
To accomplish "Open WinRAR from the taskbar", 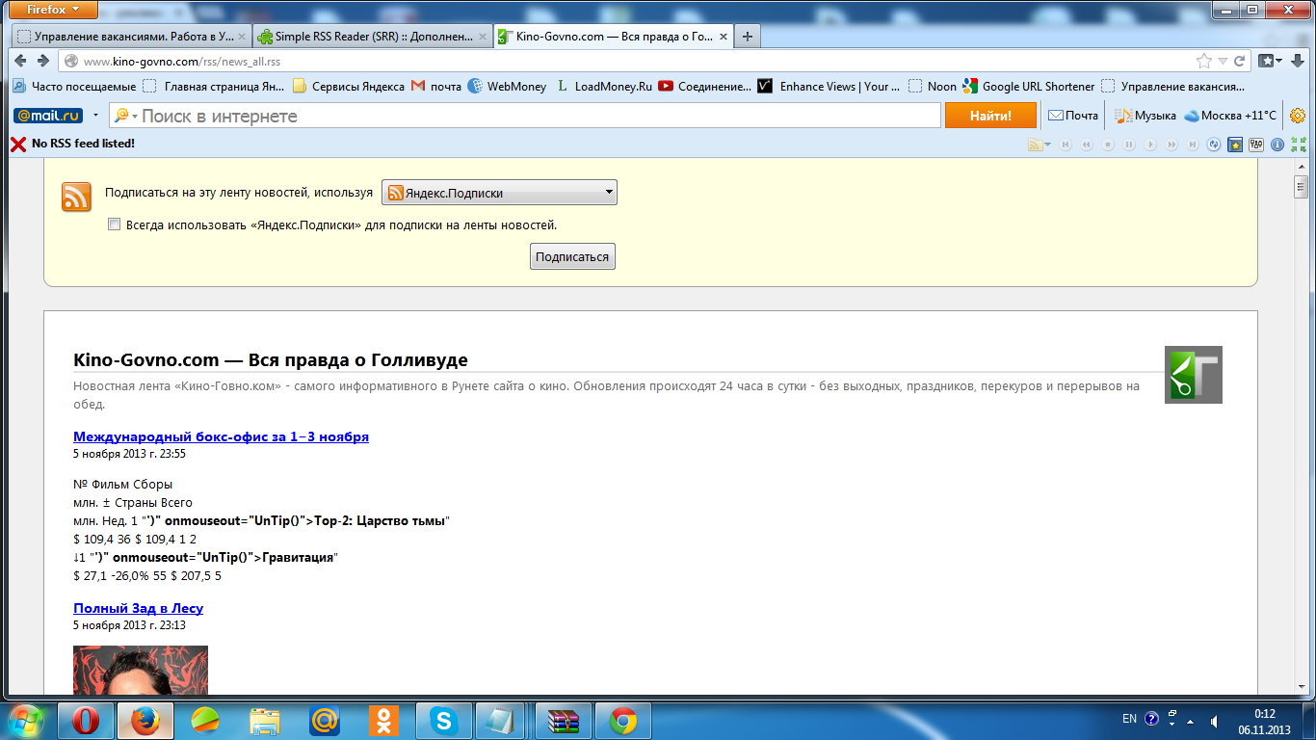I will (563, 721).
